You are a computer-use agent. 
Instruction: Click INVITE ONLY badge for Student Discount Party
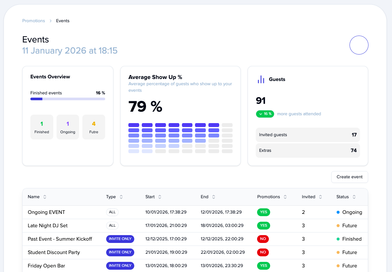(x=120, y=252)
